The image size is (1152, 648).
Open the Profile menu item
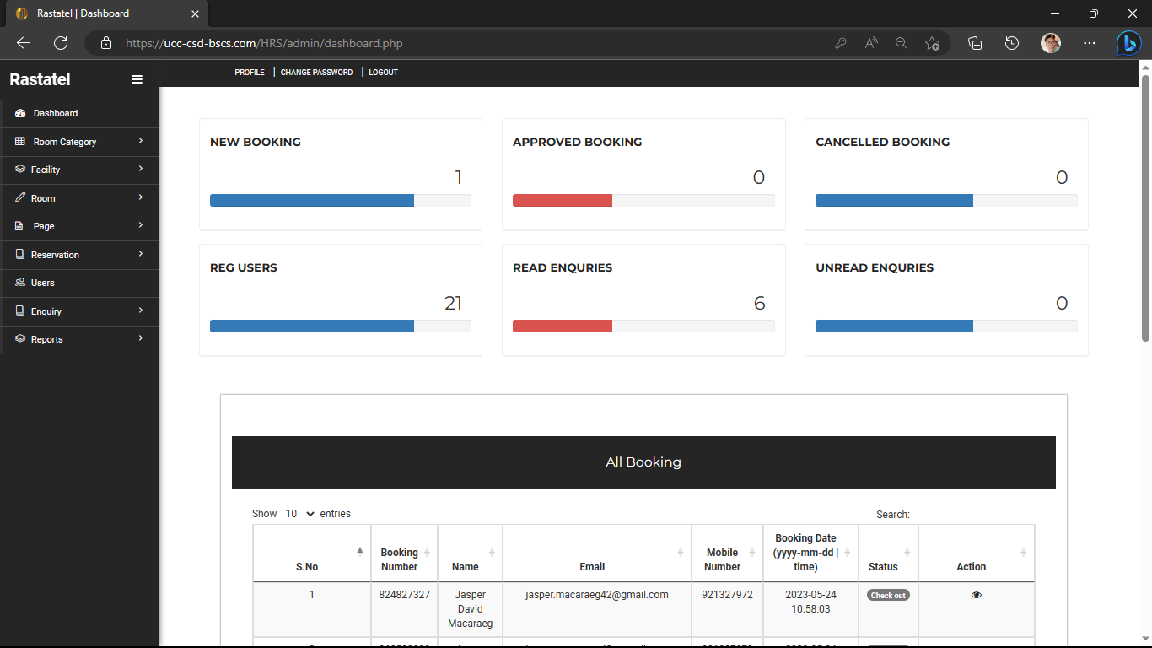(x=250, y=72)
